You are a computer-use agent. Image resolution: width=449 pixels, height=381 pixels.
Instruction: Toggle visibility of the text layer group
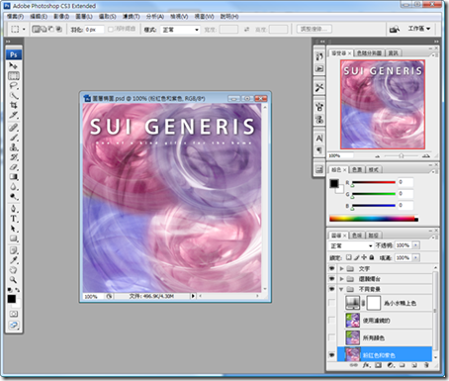[x=332, y=268]
